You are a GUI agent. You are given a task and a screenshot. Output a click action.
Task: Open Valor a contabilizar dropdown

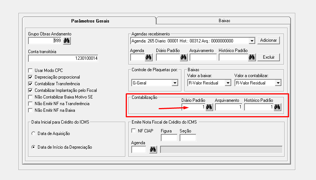pos(278,83)
